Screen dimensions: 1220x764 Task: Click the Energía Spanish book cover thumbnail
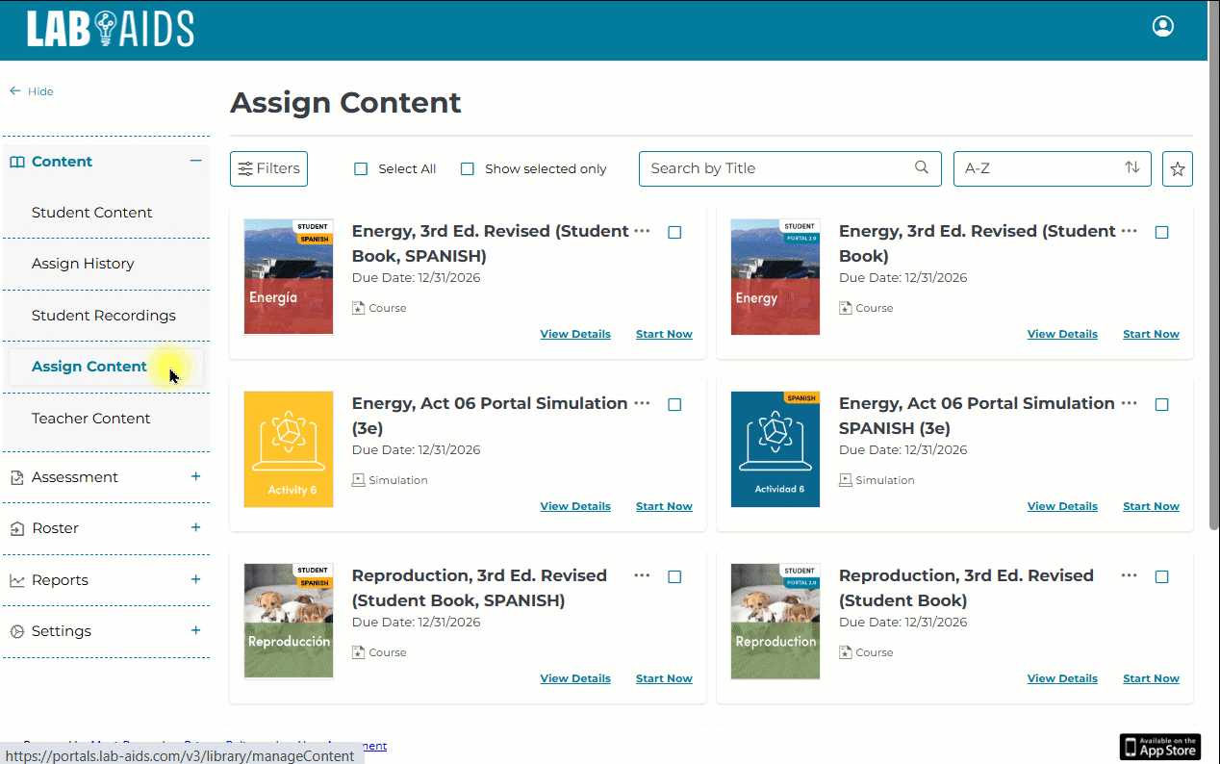(289, 277)
